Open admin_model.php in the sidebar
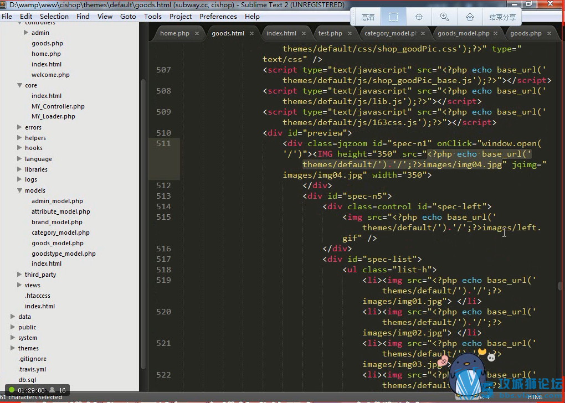Viewport: 565px width, 403px height. (57, 201)
